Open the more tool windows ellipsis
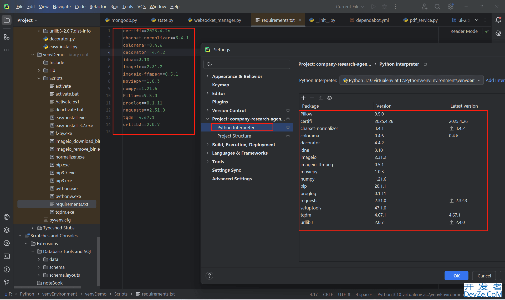Viewport: 505px width, 300px height. tap(7, 50)
